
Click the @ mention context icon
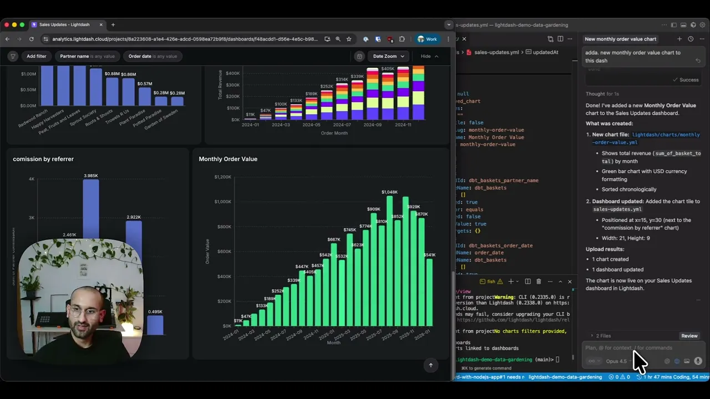[667, 361]
